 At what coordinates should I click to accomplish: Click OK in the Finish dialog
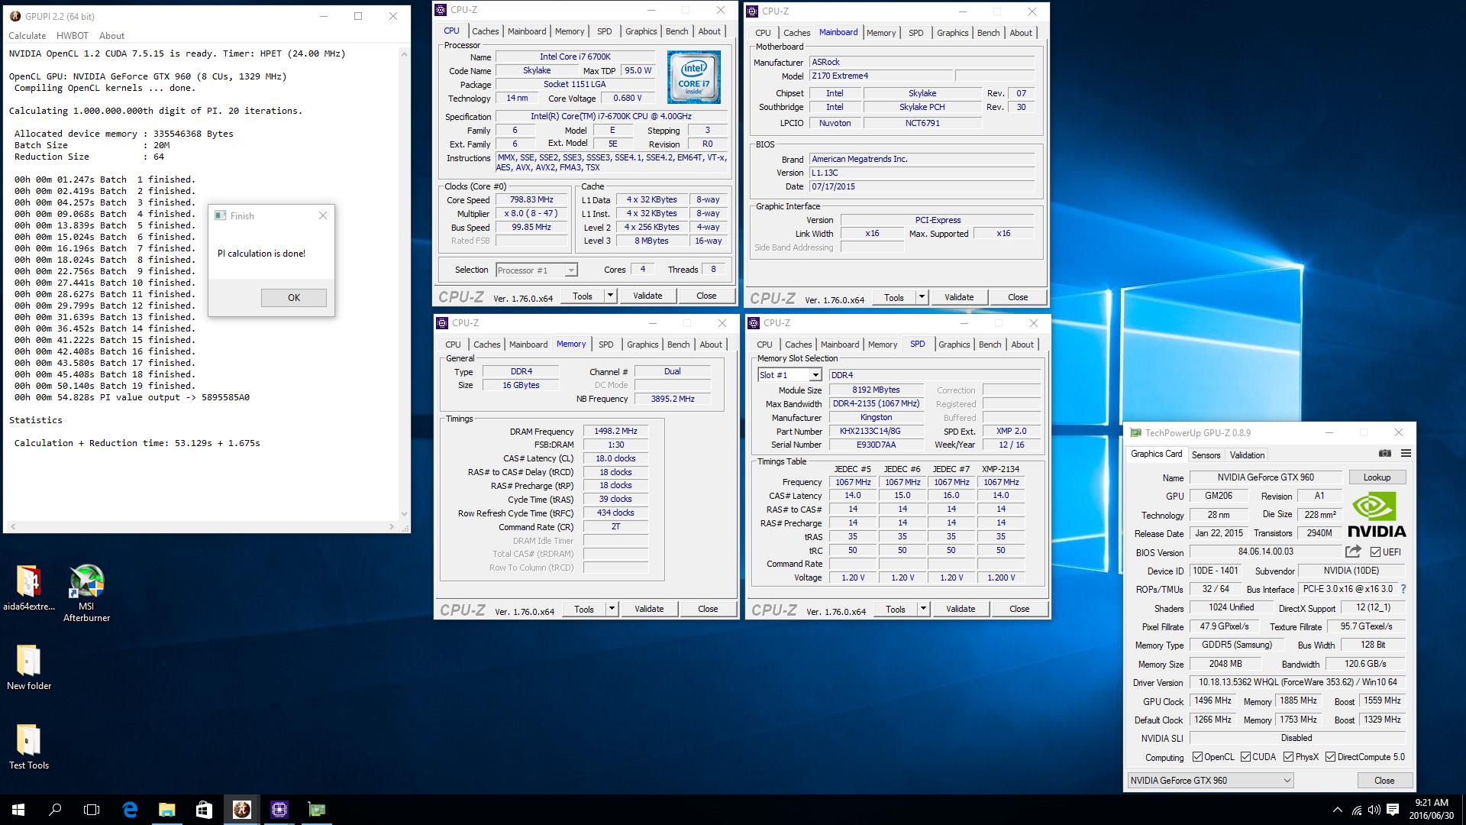pyautogui.click(x=294, y=298)
